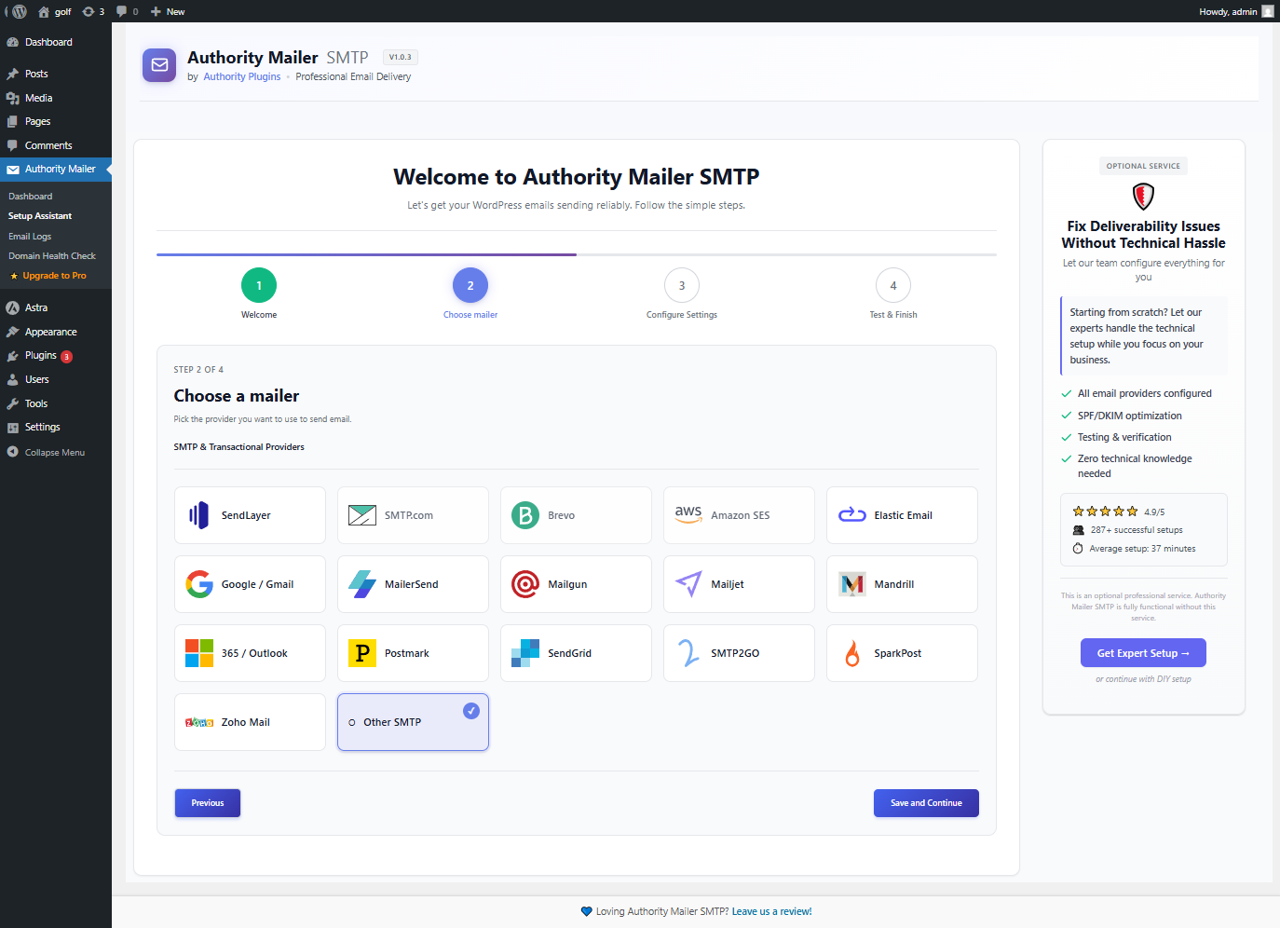The image size is (1280, 928).
Task: Click the SparkPost flame logo
Action: tap(851, 652)
